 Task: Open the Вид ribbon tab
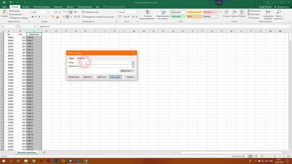[x=97, y=7]
